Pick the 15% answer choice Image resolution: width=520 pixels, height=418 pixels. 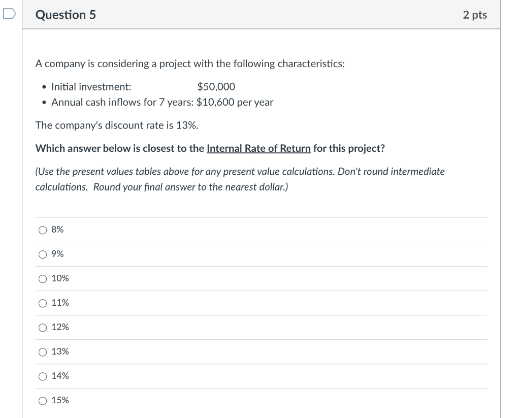coord(43,401)
